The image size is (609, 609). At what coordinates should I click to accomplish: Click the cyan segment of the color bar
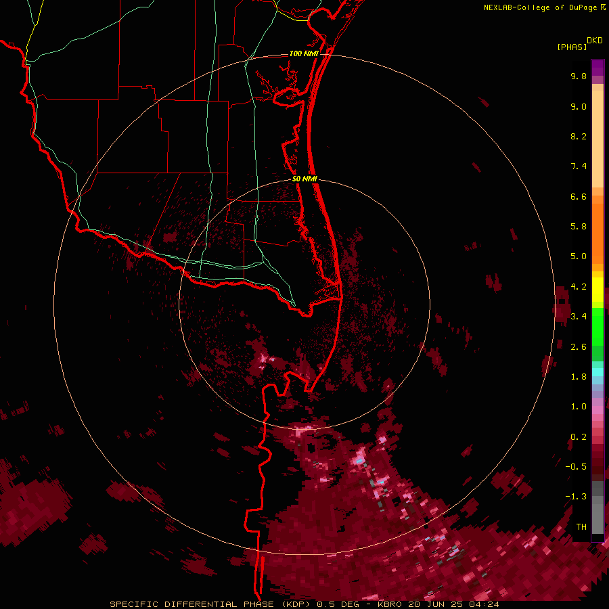(x=597, y=372)
